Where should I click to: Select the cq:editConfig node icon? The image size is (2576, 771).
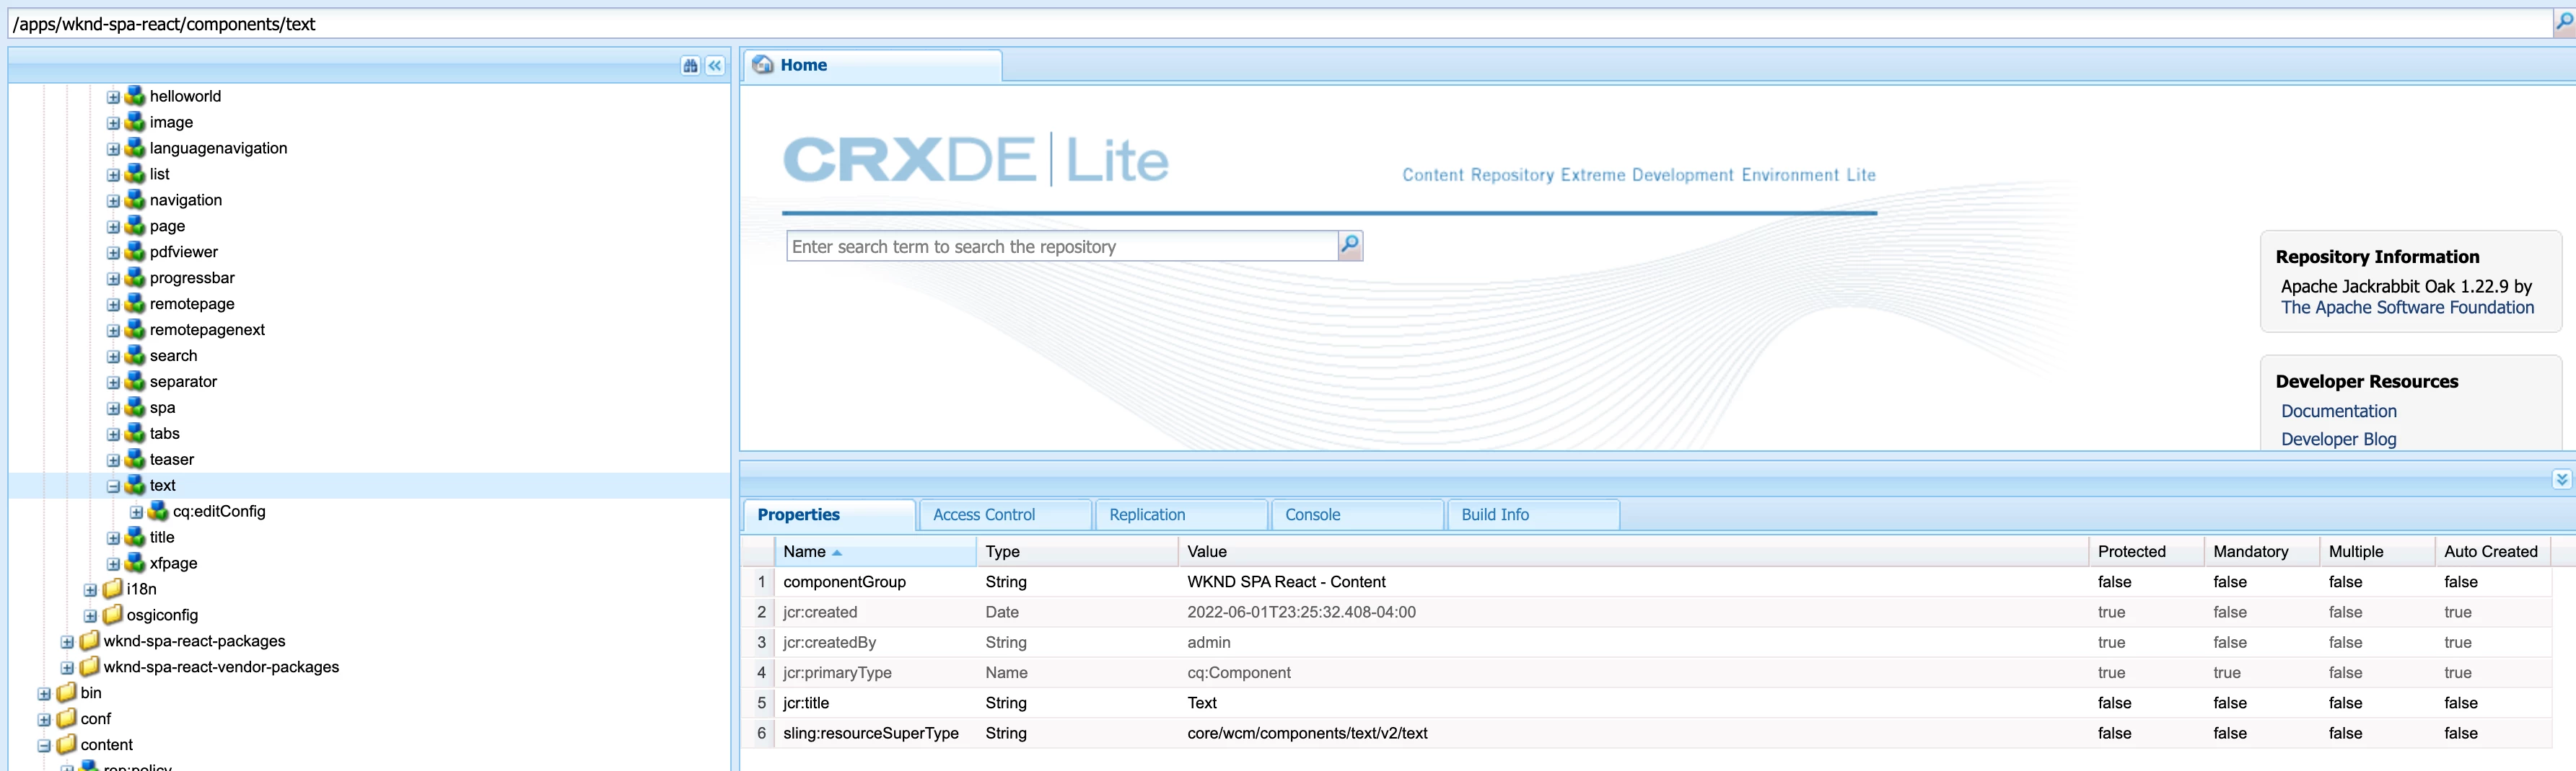click(158, 512)
